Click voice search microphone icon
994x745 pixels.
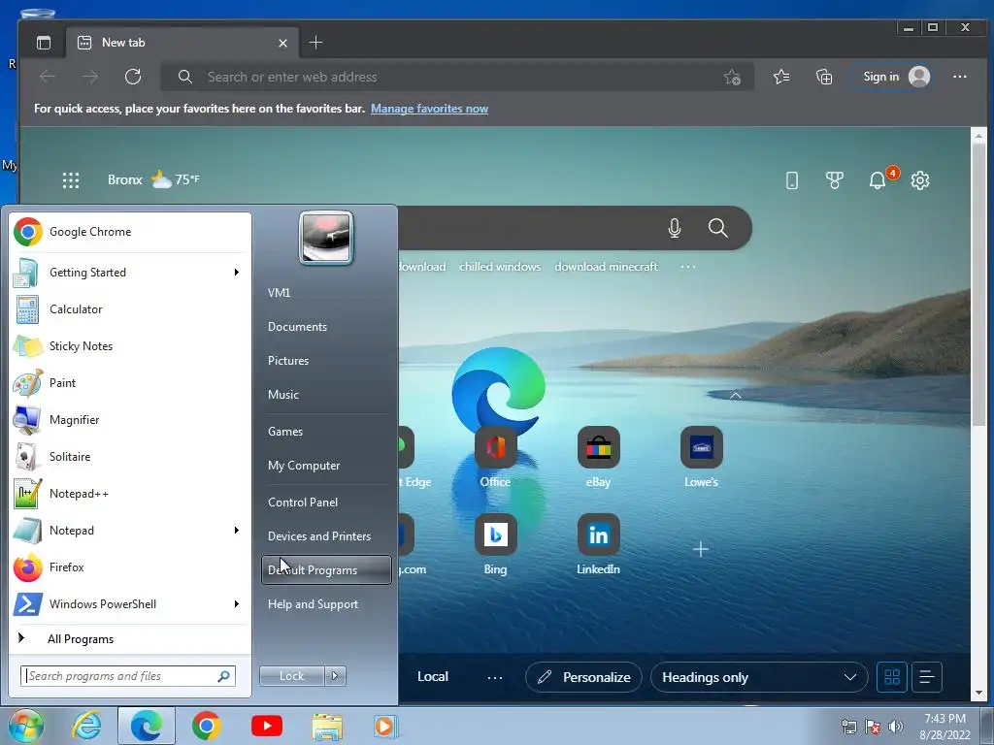pos(675,227)
